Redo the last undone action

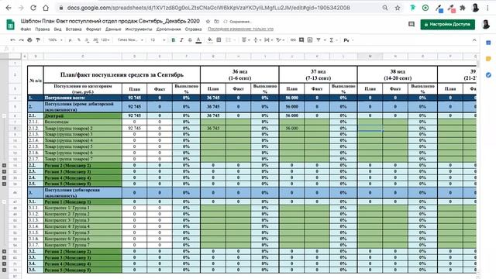tap(21, 40)
